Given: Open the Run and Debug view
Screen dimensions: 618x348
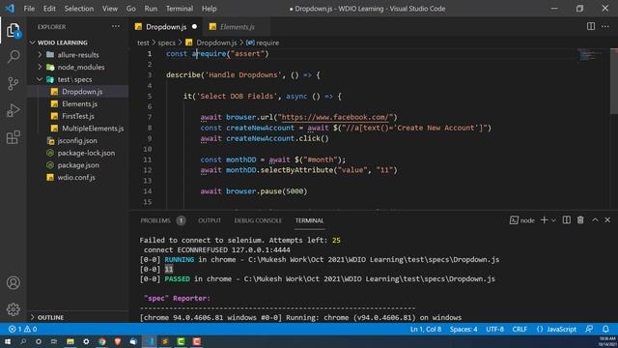Looking at the screenshot, I should coord(13,110).
